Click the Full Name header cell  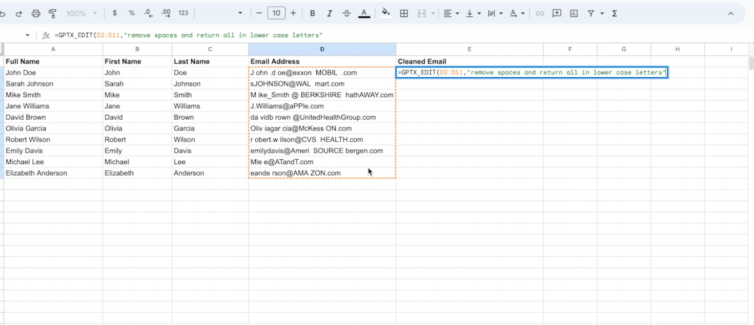click(53, 61)
